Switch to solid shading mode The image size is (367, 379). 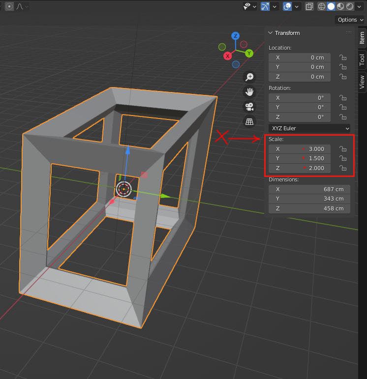[331, 6]
